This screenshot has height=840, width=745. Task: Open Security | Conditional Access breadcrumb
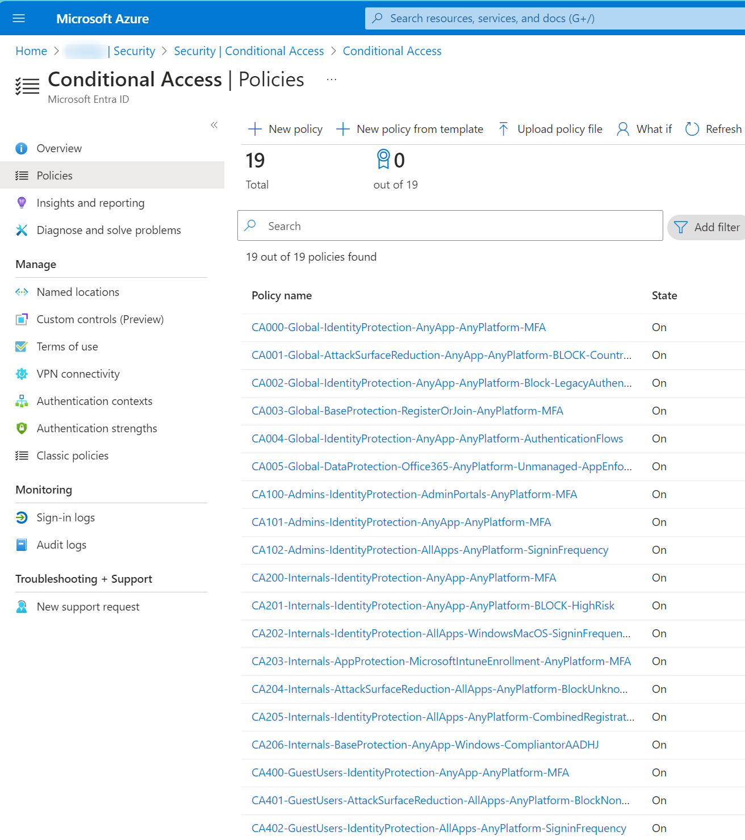pyautogui.click(x=249, y=51)
